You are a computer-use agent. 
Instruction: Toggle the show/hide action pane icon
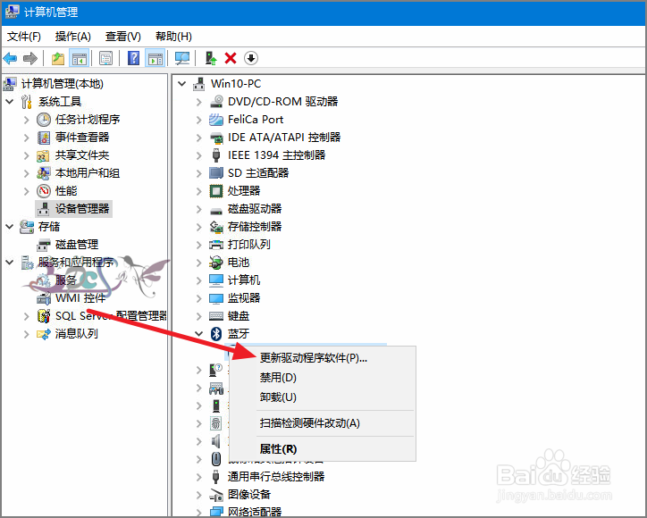click(155, 59)
